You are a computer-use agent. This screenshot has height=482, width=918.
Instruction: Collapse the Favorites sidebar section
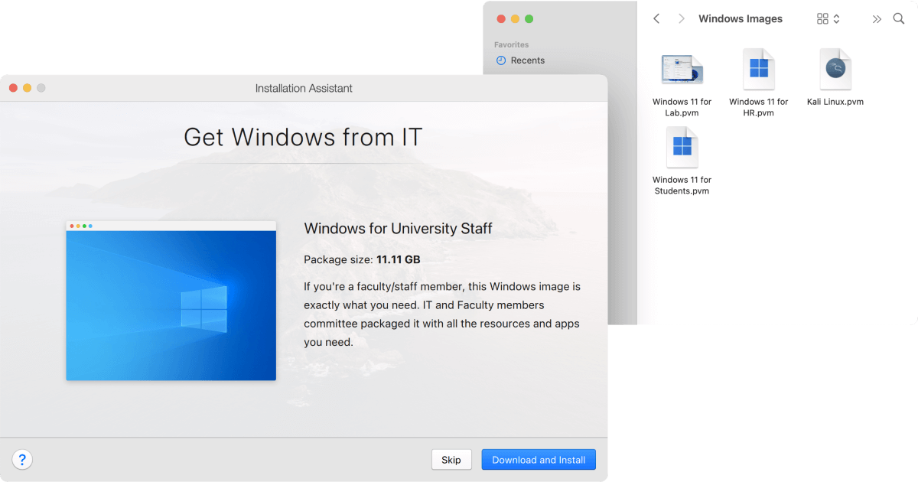click(x=510, y=44)
